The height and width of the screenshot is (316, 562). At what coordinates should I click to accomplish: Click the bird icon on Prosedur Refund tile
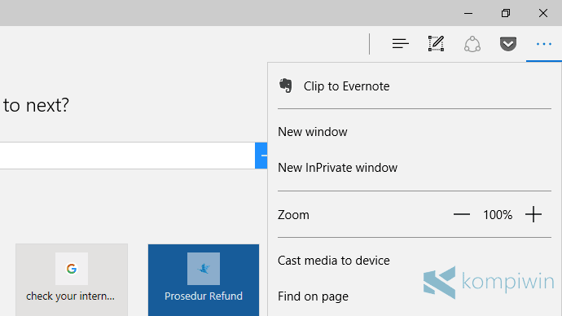204,269
